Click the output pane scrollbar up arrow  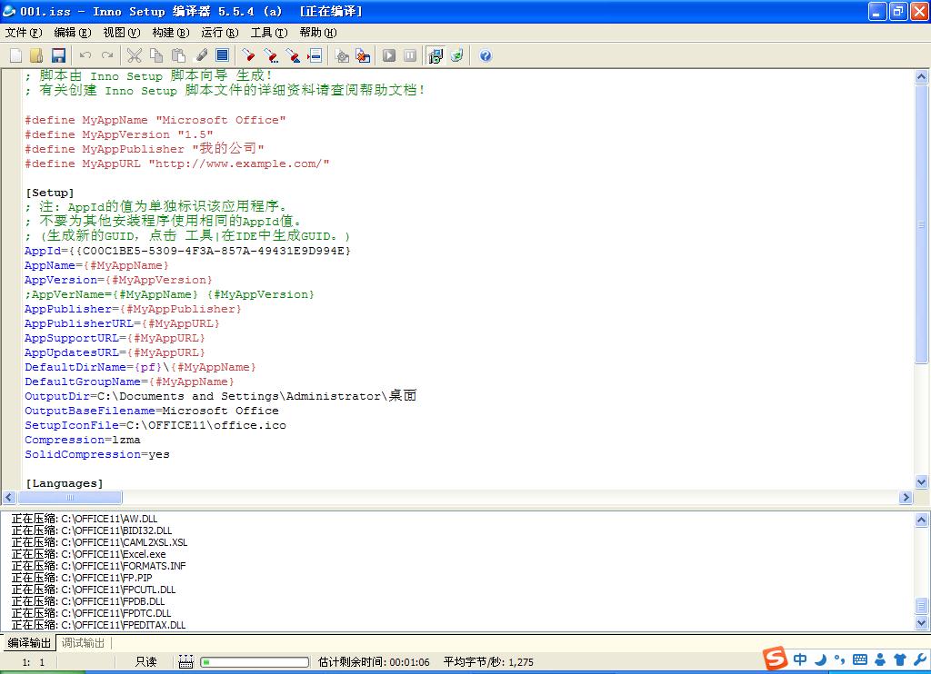[922, 520]
